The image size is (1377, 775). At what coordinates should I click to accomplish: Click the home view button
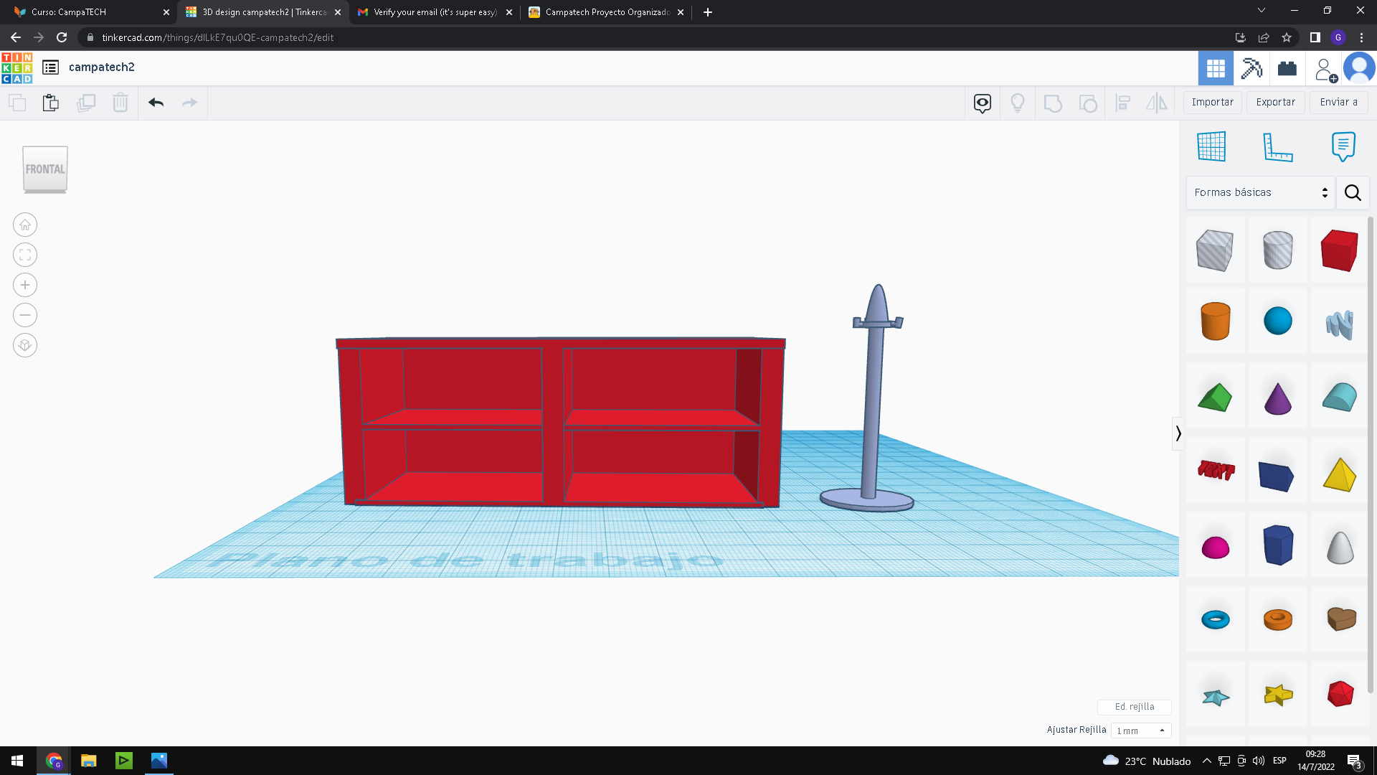25,225
